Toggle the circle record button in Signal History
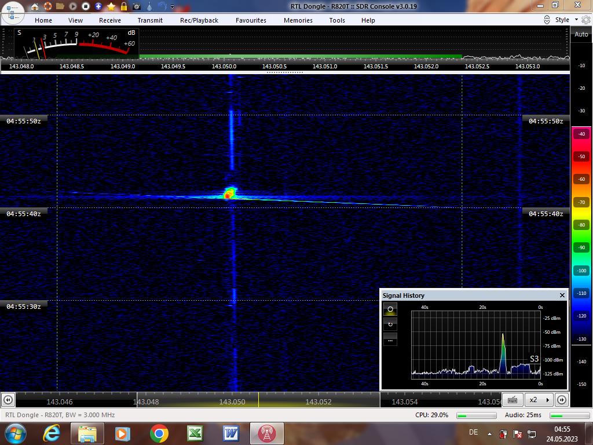The height and width of the screenshot is (445, 593). coord(390,309)
